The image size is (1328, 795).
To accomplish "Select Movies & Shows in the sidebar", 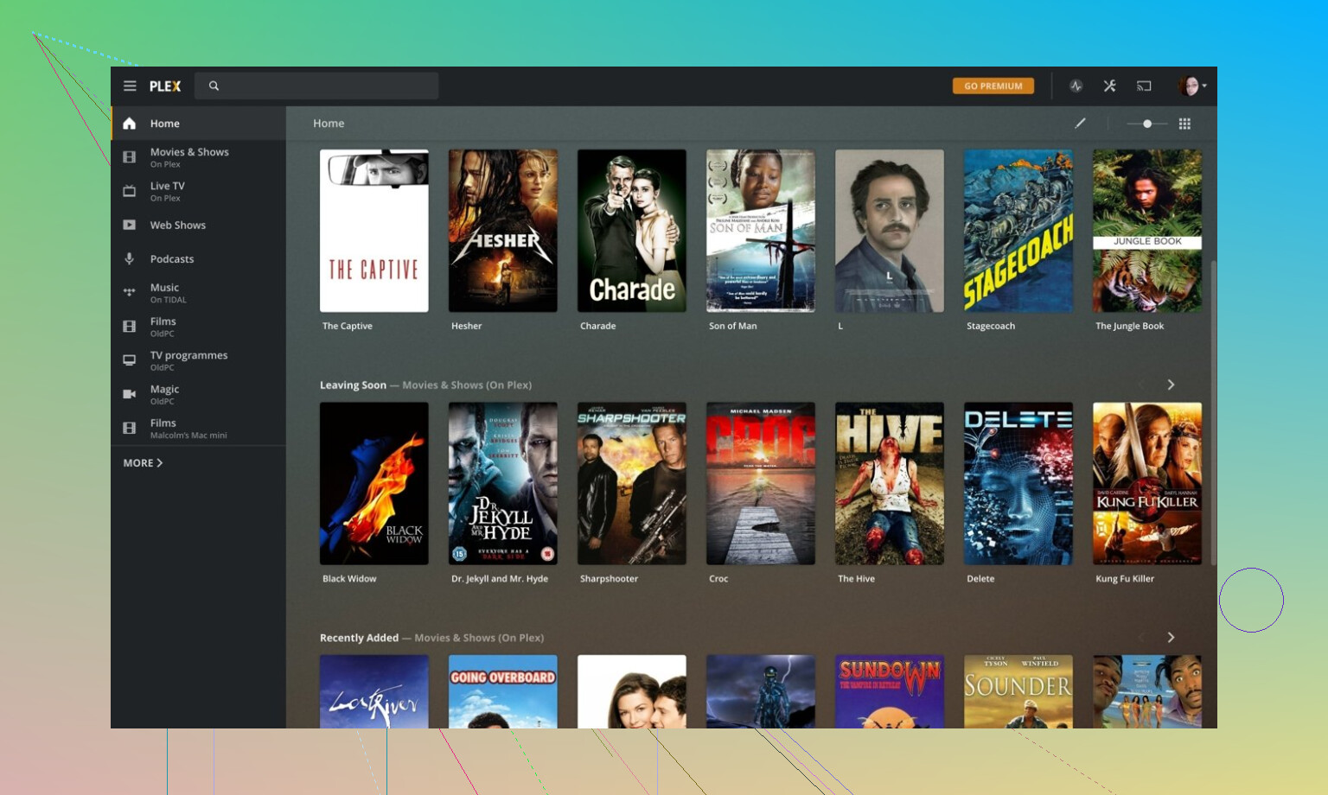I will 189,156.
